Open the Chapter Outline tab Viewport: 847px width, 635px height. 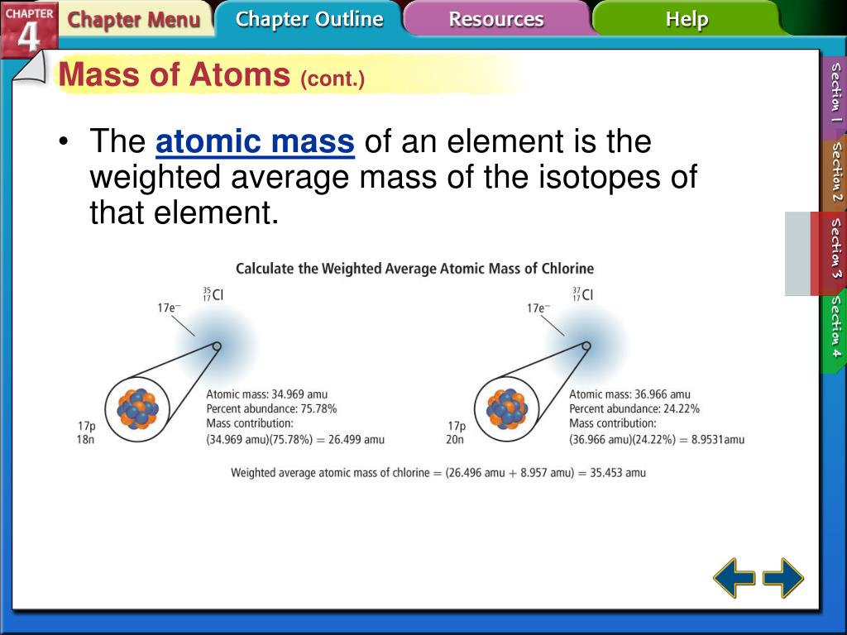309,19
